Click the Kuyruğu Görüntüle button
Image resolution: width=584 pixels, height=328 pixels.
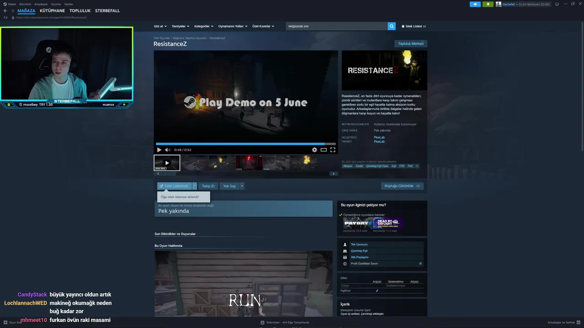coord(402,186)
